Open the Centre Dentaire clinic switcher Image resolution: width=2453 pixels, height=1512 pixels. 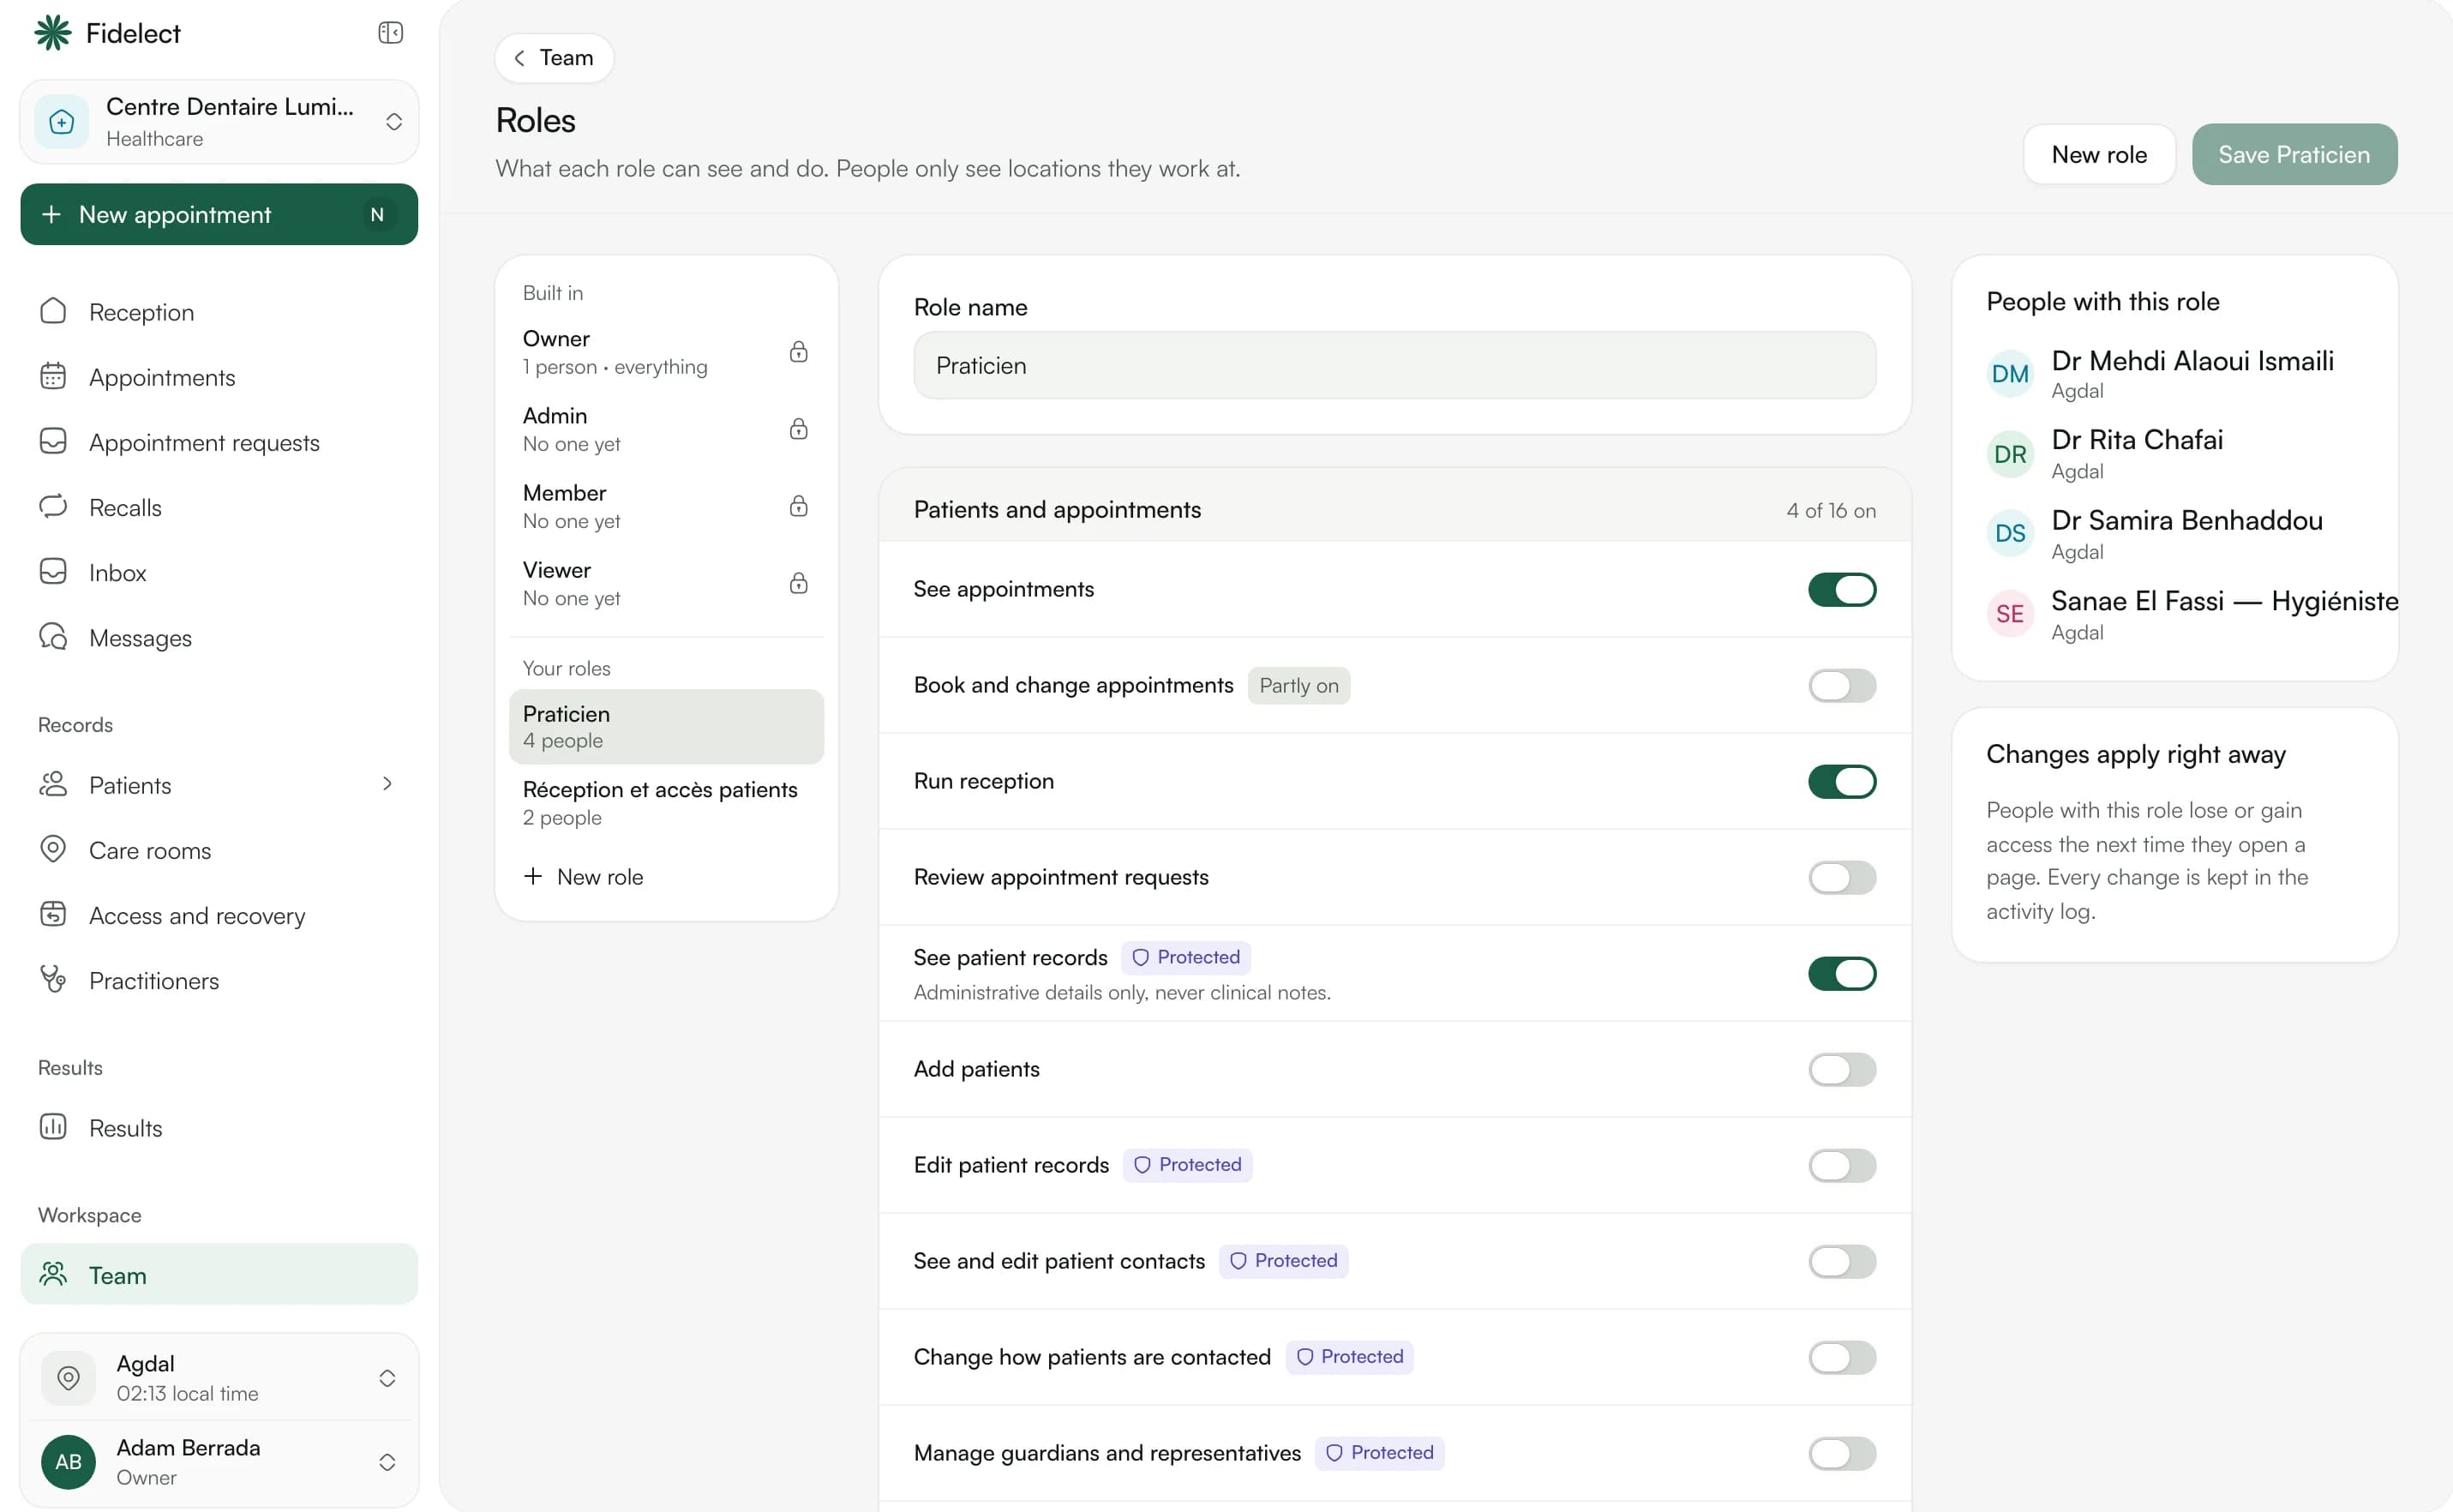219,122
